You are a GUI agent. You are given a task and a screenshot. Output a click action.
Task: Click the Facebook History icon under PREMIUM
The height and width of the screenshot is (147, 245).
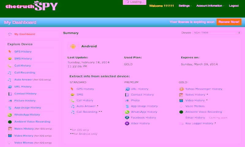pos(127,118)
